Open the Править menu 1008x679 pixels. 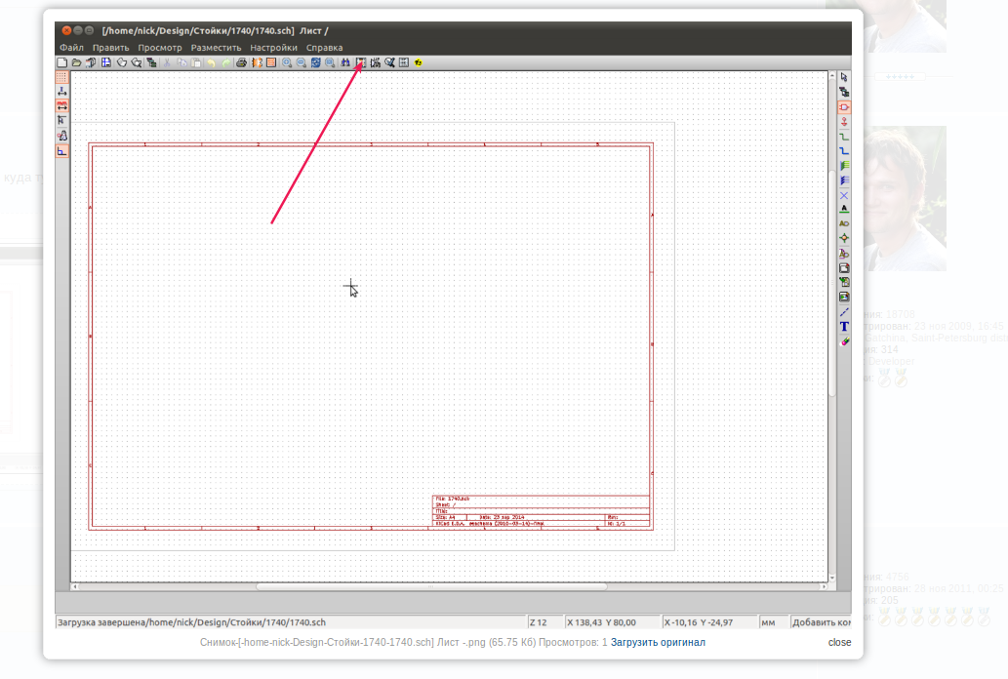pos(110,48)
